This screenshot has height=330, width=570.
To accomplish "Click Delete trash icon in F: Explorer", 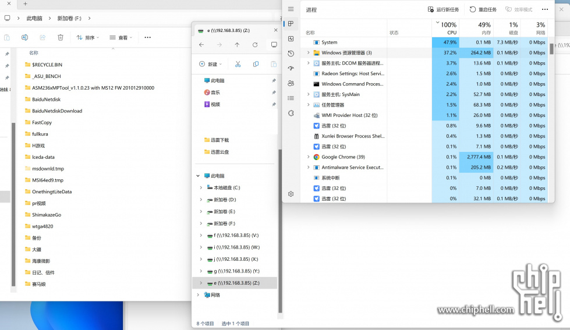I will tap(61, 37).
